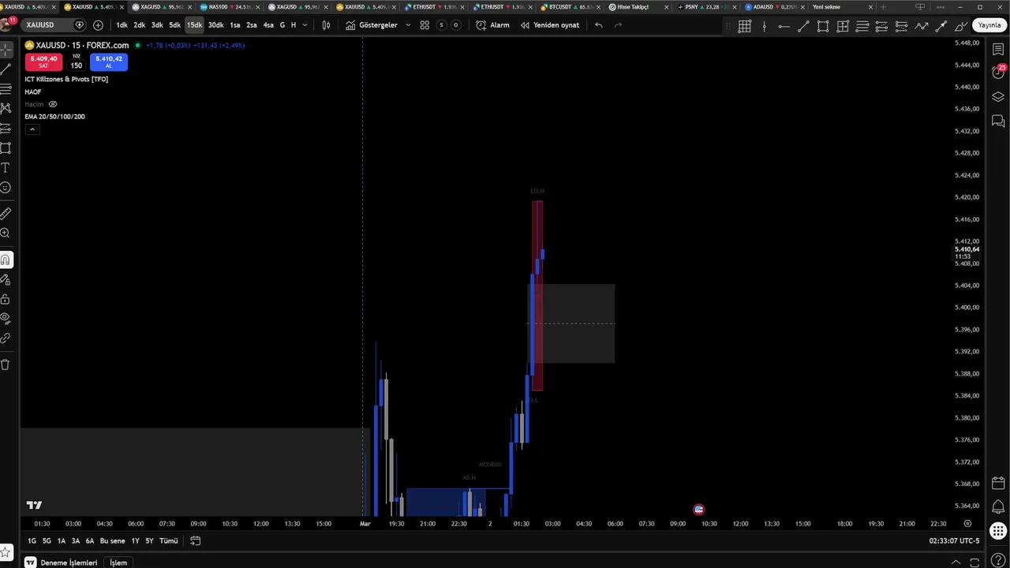Select the zigzag path favorite tool
1010x568 pixels.
(x=921, y=26)
